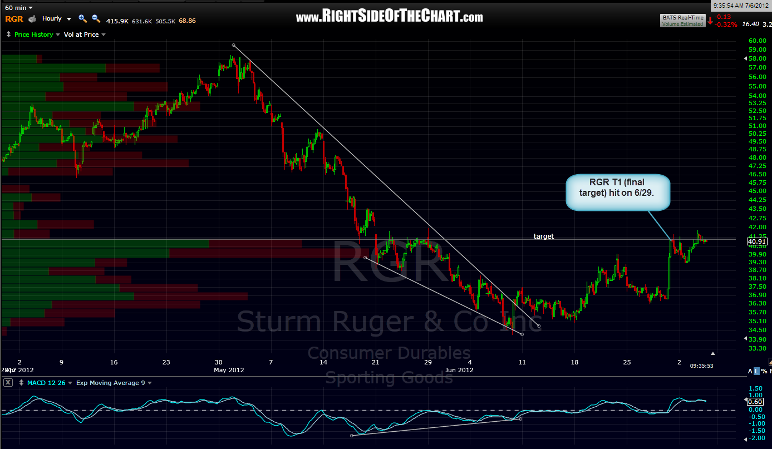Screen dimensions: 772x449
Task: Toggle the A (arithmetic) scale option
Action: pos(750,371)
